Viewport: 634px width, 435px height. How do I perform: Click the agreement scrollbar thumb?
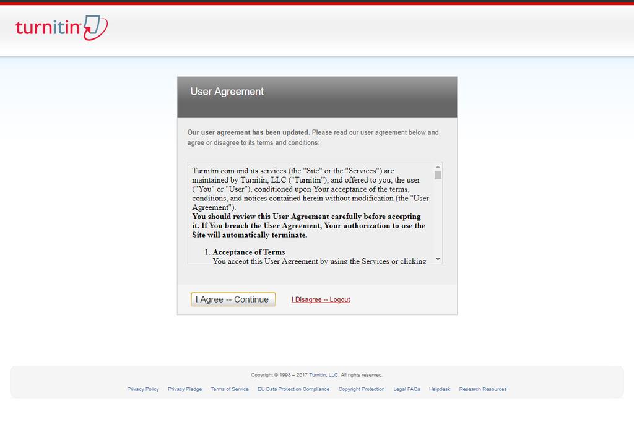click(438, 175)
